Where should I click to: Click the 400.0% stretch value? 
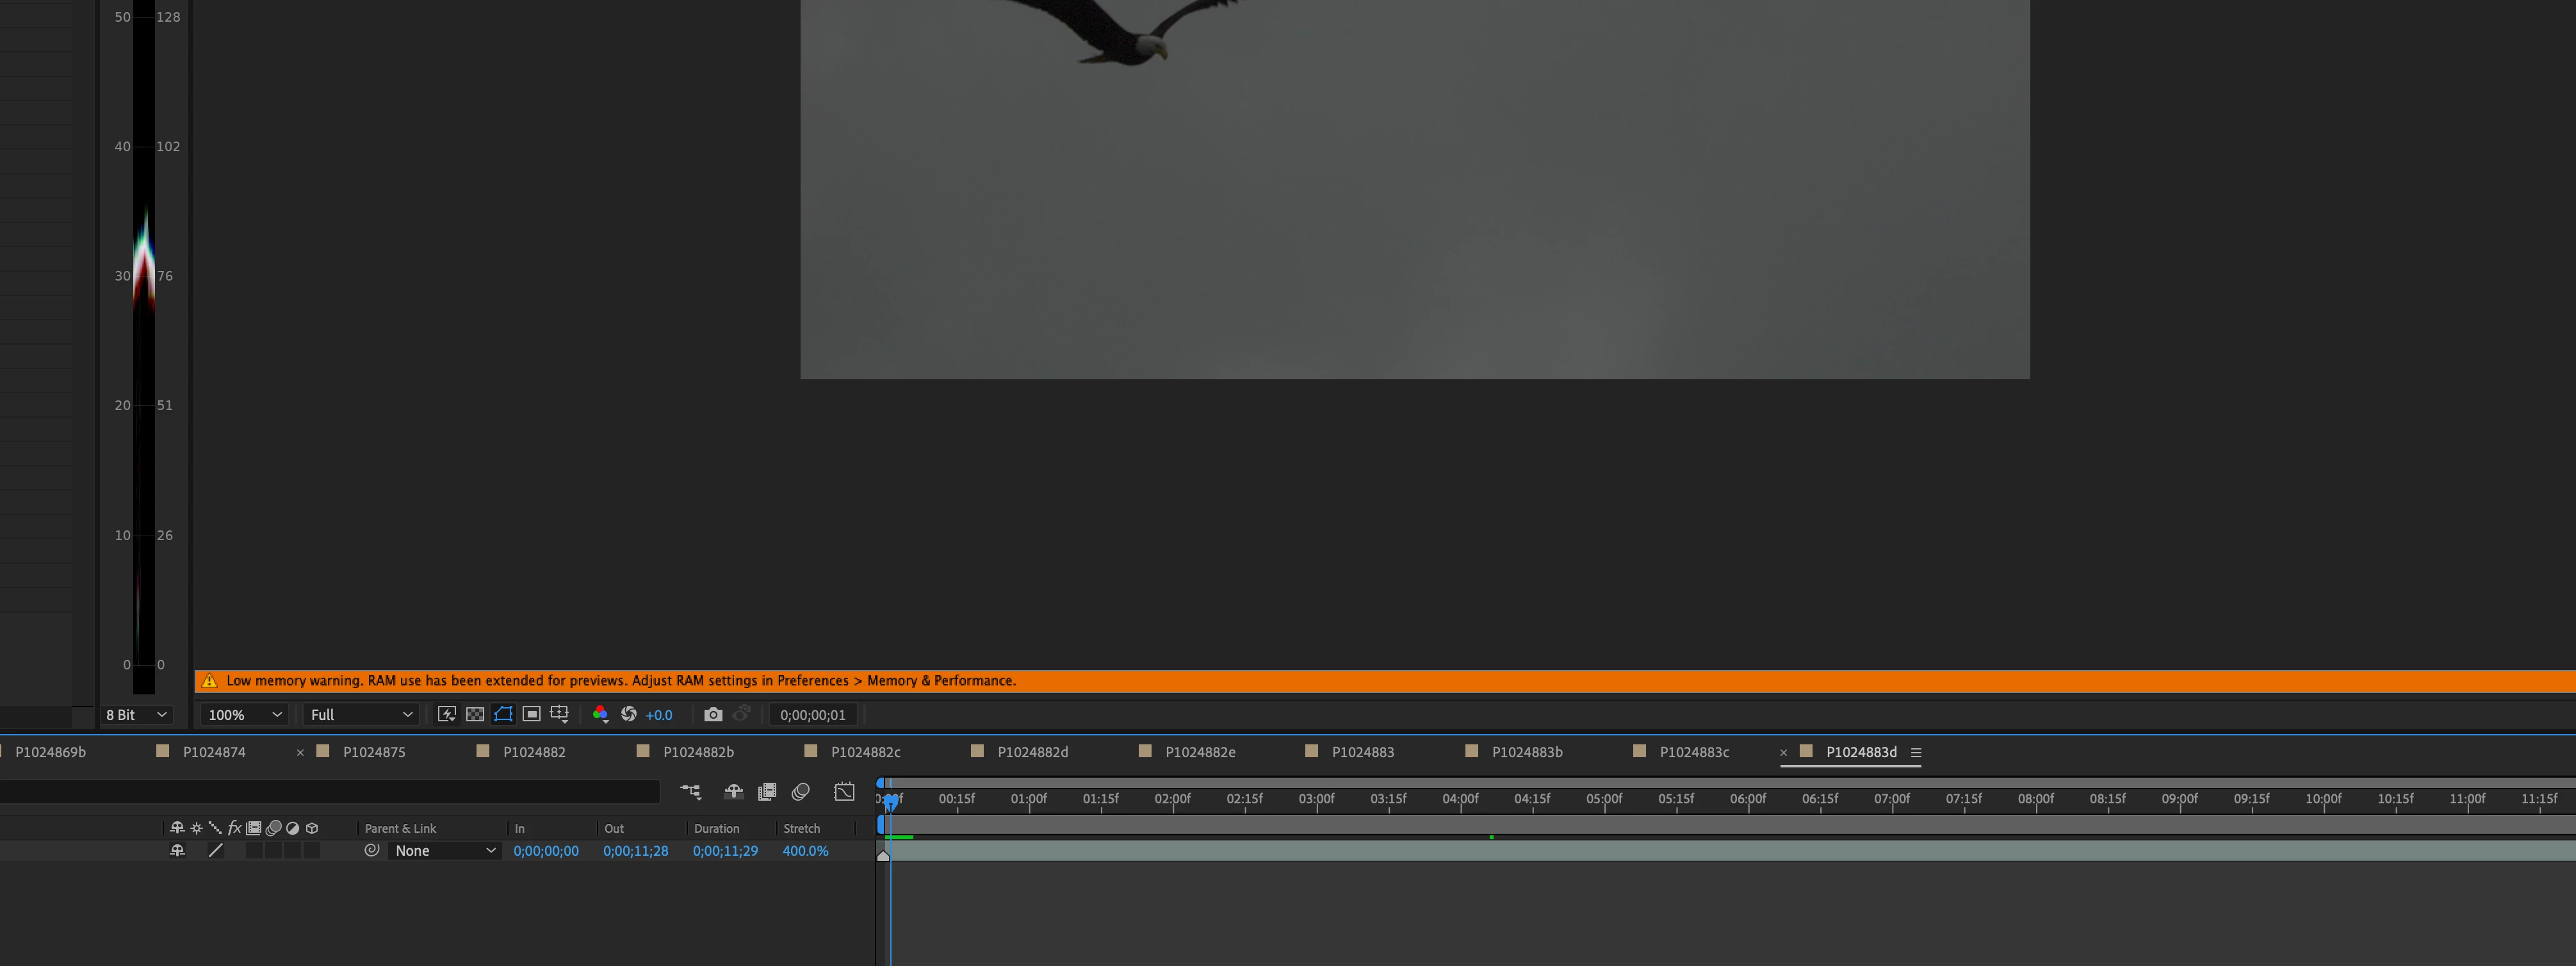[x=805, y=851]
